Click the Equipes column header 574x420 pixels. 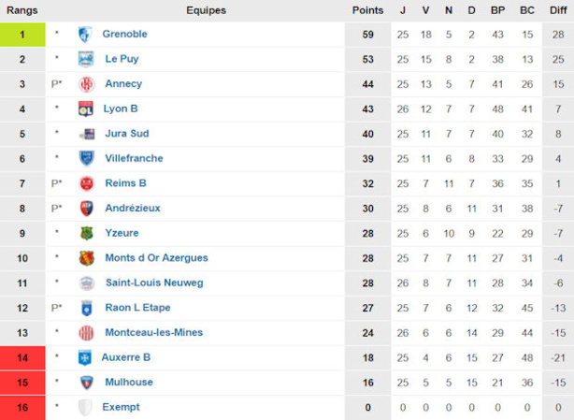pos(206,10)
